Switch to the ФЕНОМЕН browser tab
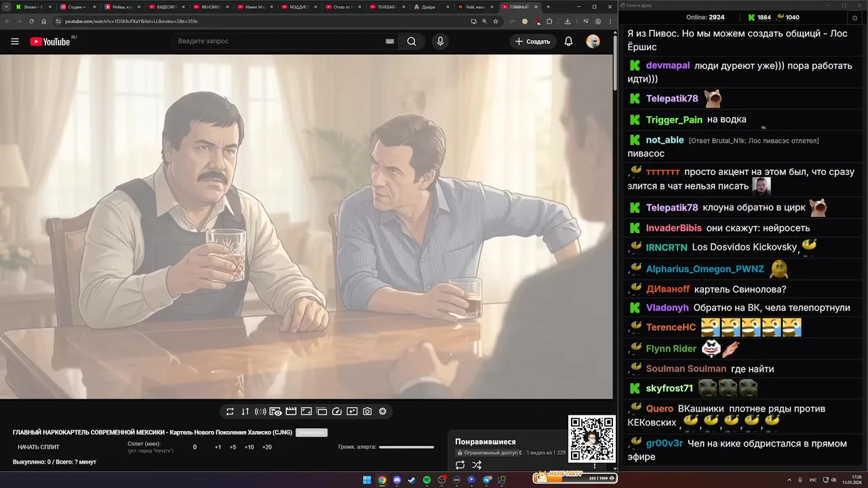 210,7
